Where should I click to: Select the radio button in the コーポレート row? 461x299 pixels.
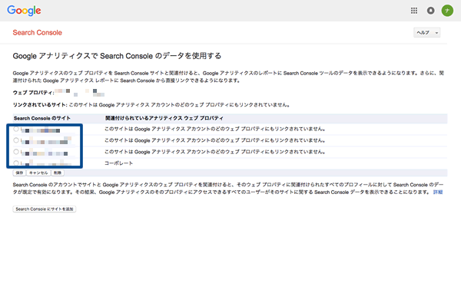(x=16, y=163)
